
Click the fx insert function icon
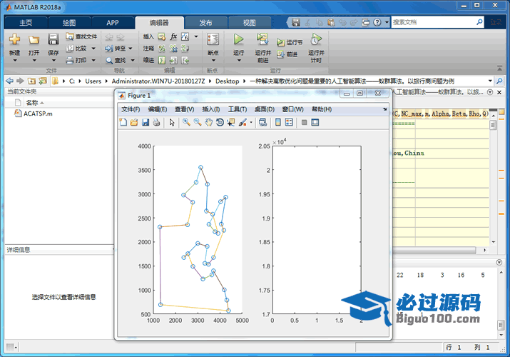click(x=174, y=36)
